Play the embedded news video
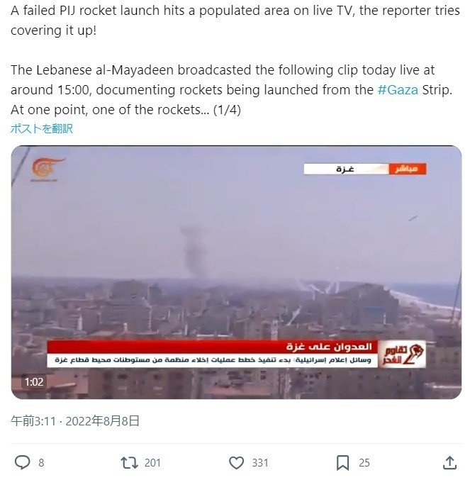The height and width of the screenshot is (480, 470). tap(236, 272)
